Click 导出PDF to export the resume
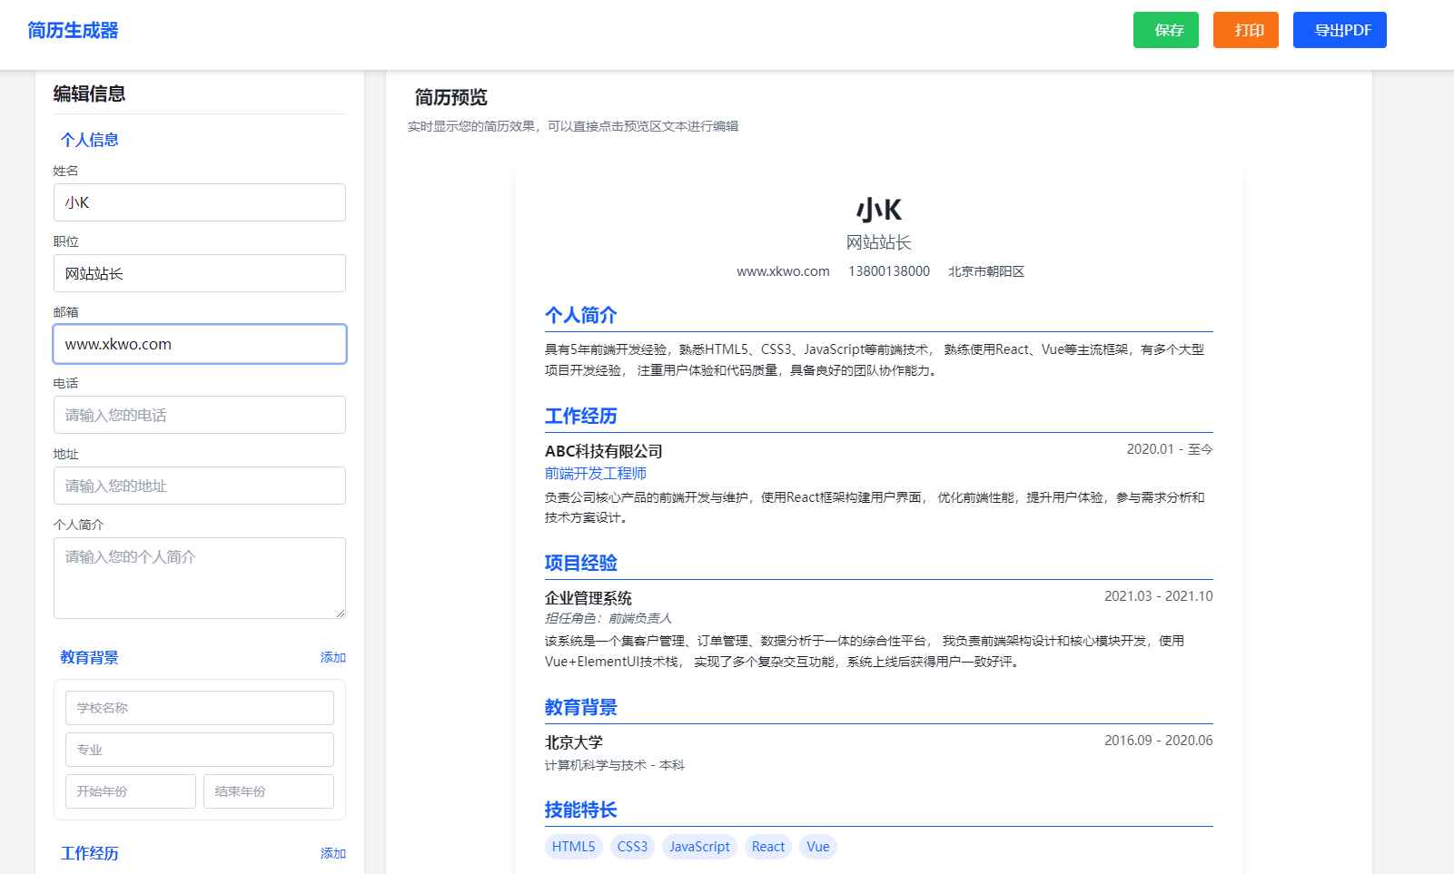1454x874 pixels. pos(1340,30)
